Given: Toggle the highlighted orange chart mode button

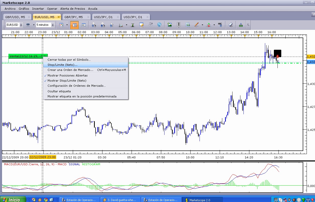Looking at the screenshot, I should tap(75, 25).
